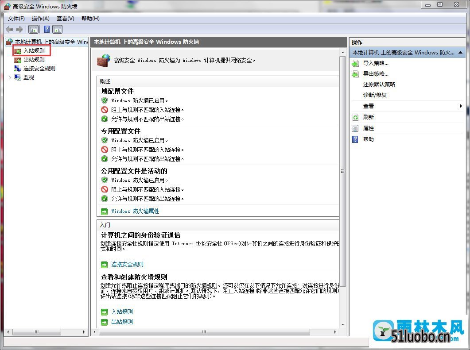The width and height of the screenshot is (470, 350).
Task: Toggle the show/hide action pane toolbar icon
Action: [57, 29]
